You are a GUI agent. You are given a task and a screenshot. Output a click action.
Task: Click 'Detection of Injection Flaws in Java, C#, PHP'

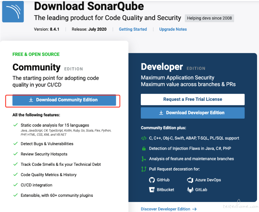pos(190,148)
